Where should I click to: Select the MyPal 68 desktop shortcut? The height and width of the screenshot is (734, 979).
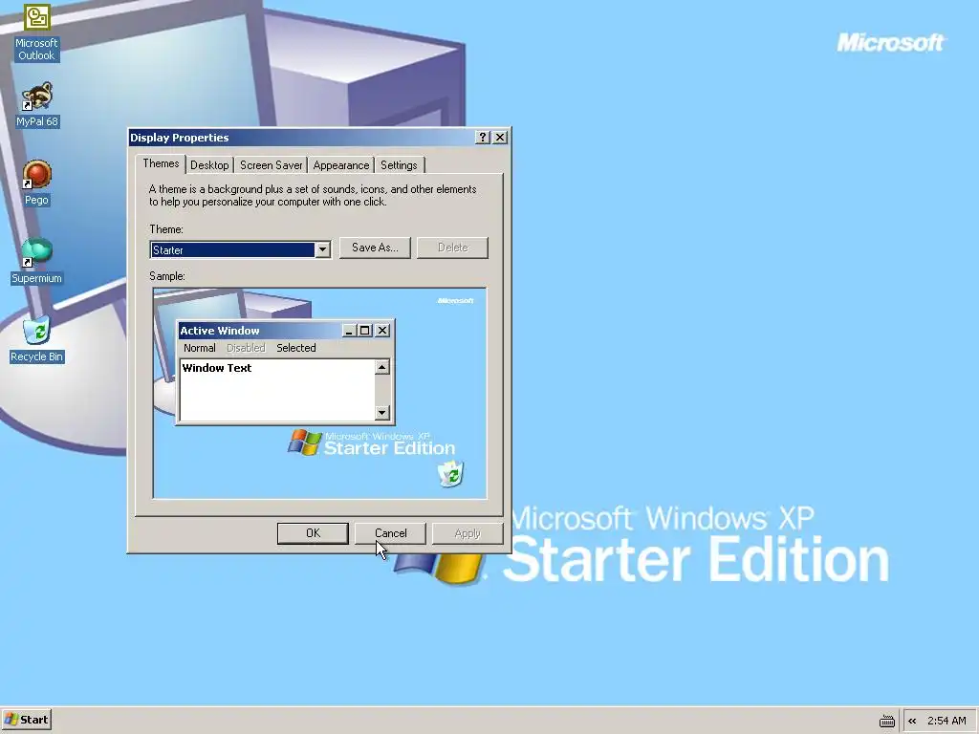tap(37, 104)
